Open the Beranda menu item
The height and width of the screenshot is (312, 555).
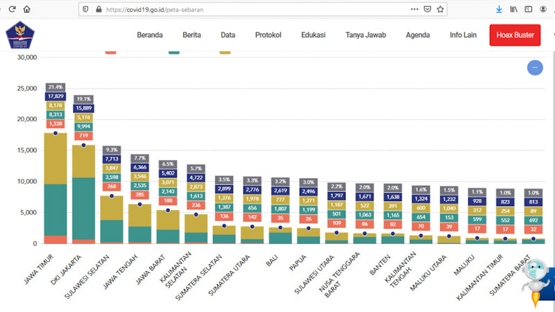(x=150, y=35)
